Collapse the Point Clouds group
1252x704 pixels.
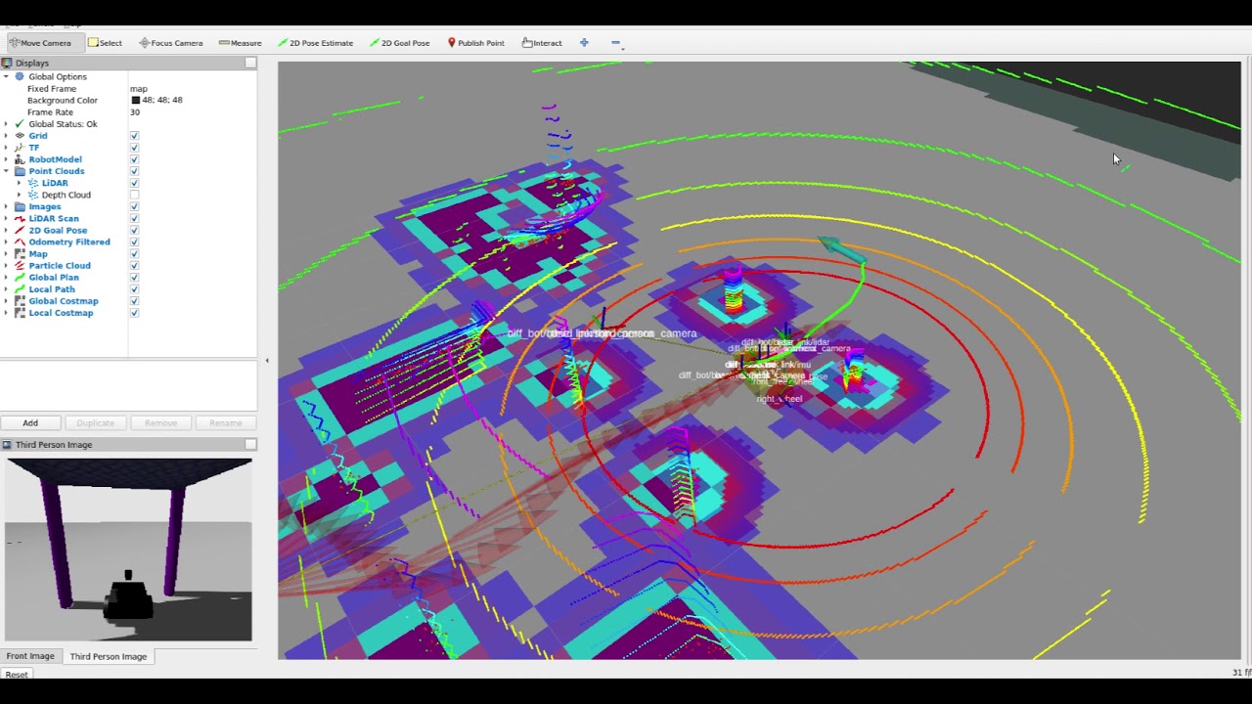(x=6, y=171)
